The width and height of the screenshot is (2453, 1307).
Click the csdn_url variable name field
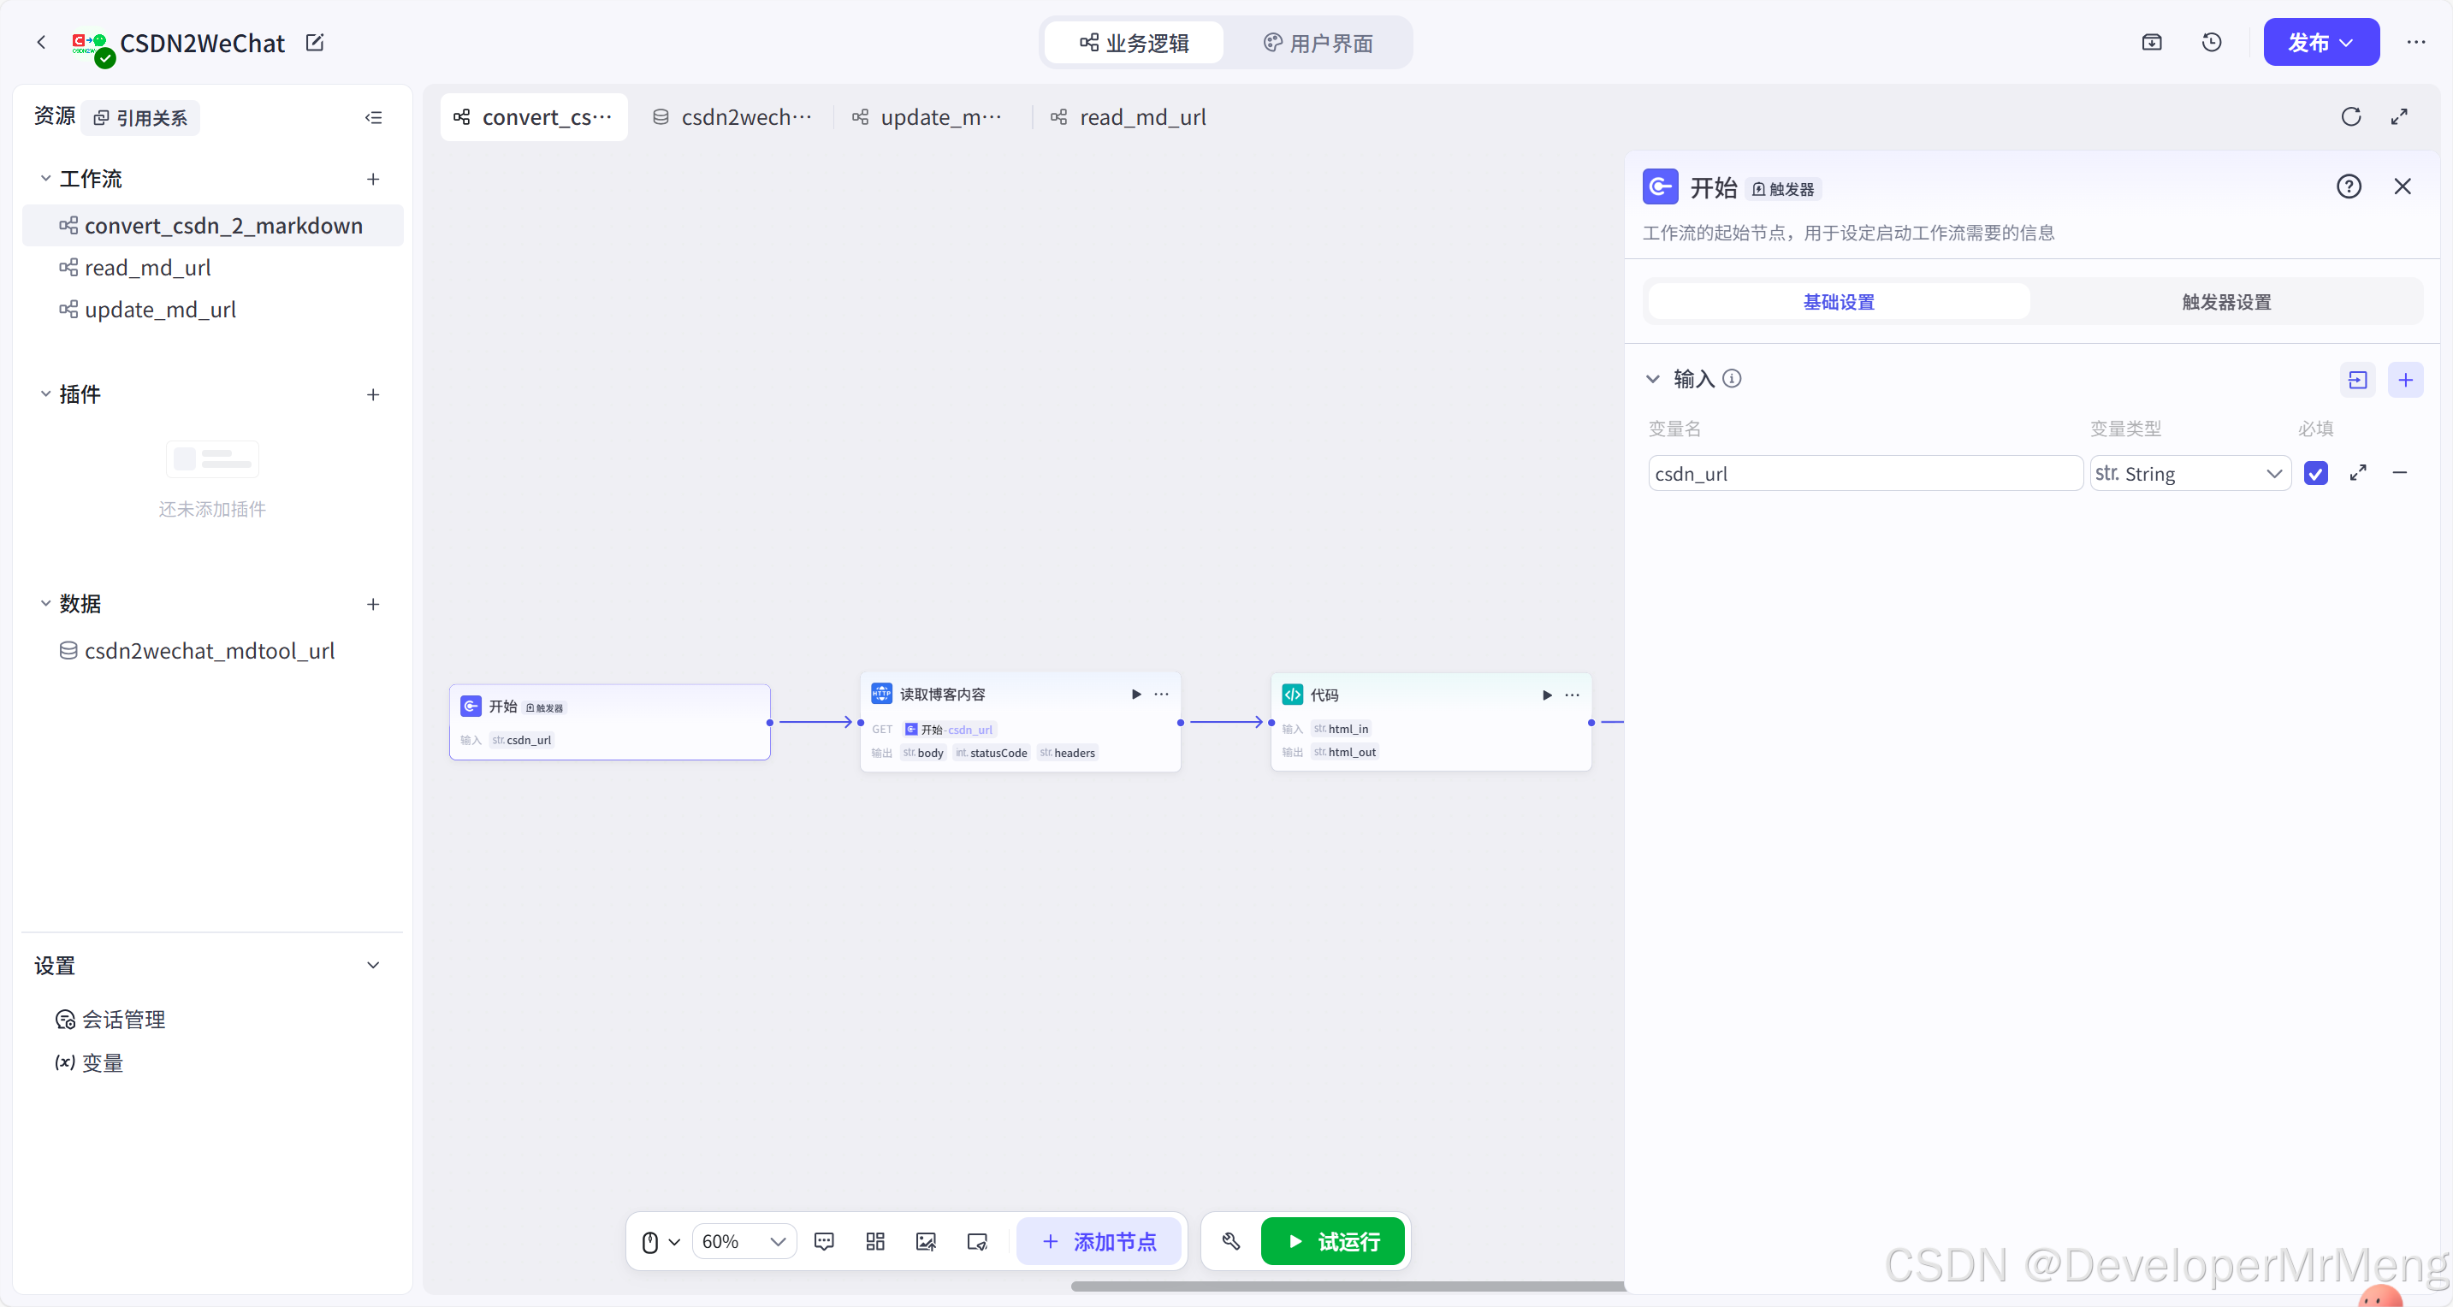point(1863,473)
